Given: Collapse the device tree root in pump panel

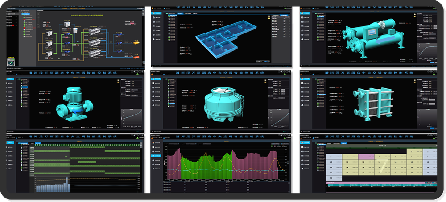Looking at the screenshot, I should [x=18, y=79].
